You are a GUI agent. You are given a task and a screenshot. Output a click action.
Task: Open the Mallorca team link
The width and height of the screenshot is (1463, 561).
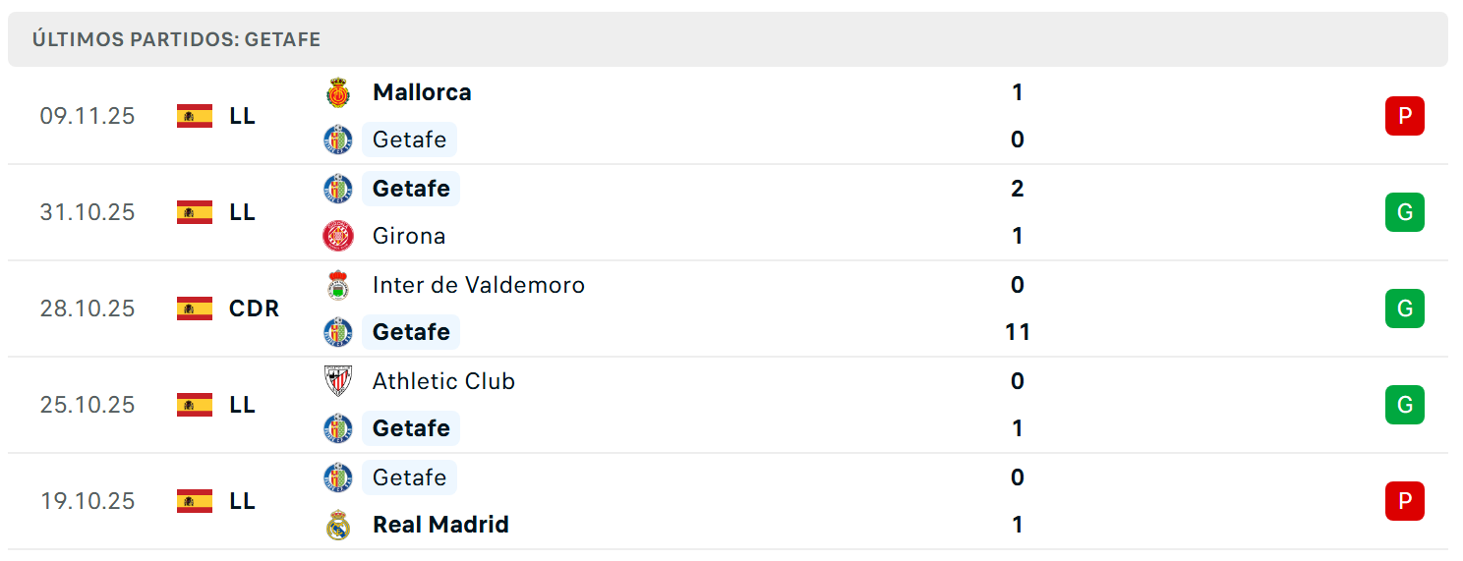(x=422, y=92)
